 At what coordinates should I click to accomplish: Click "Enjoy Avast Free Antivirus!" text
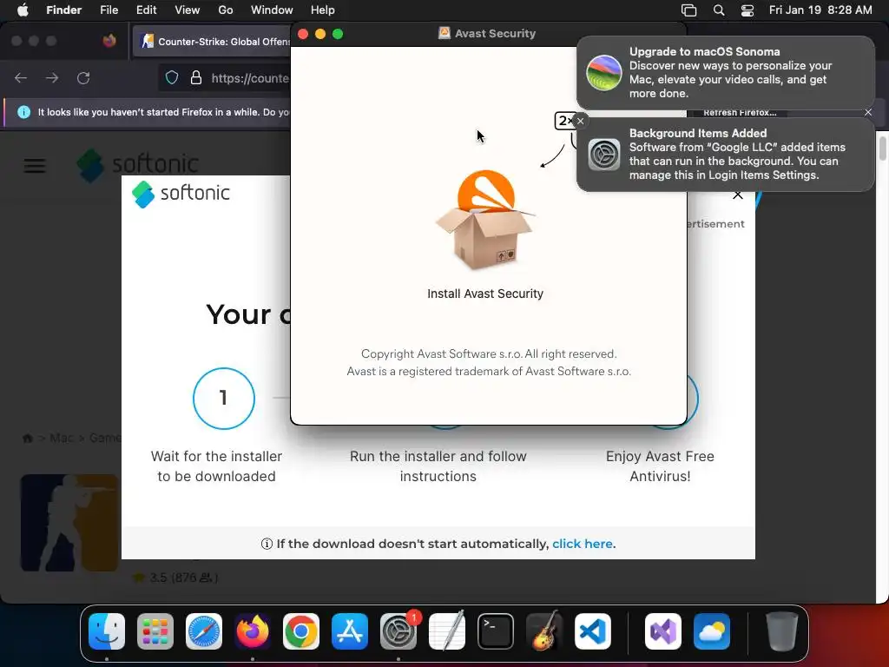click(x=660, y=466)
